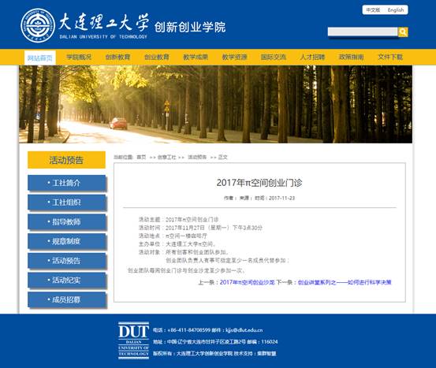Open the 创新教育 menu item
Image resolution: width=436 pixels, height=368 pixels.
117,58
